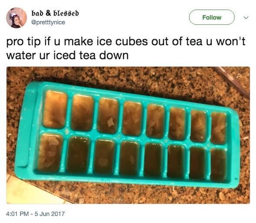Click the tweet text about tea ice cubes
Viewport: 256px width, 223px height.
126,48
